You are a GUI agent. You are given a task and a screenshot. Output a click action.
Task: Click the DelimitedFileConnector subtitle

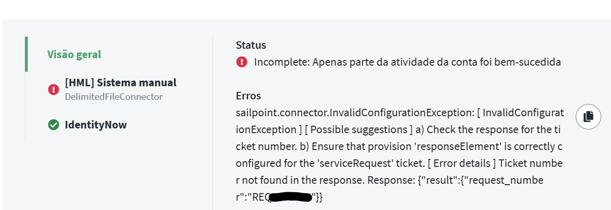(x=113, y=97)
